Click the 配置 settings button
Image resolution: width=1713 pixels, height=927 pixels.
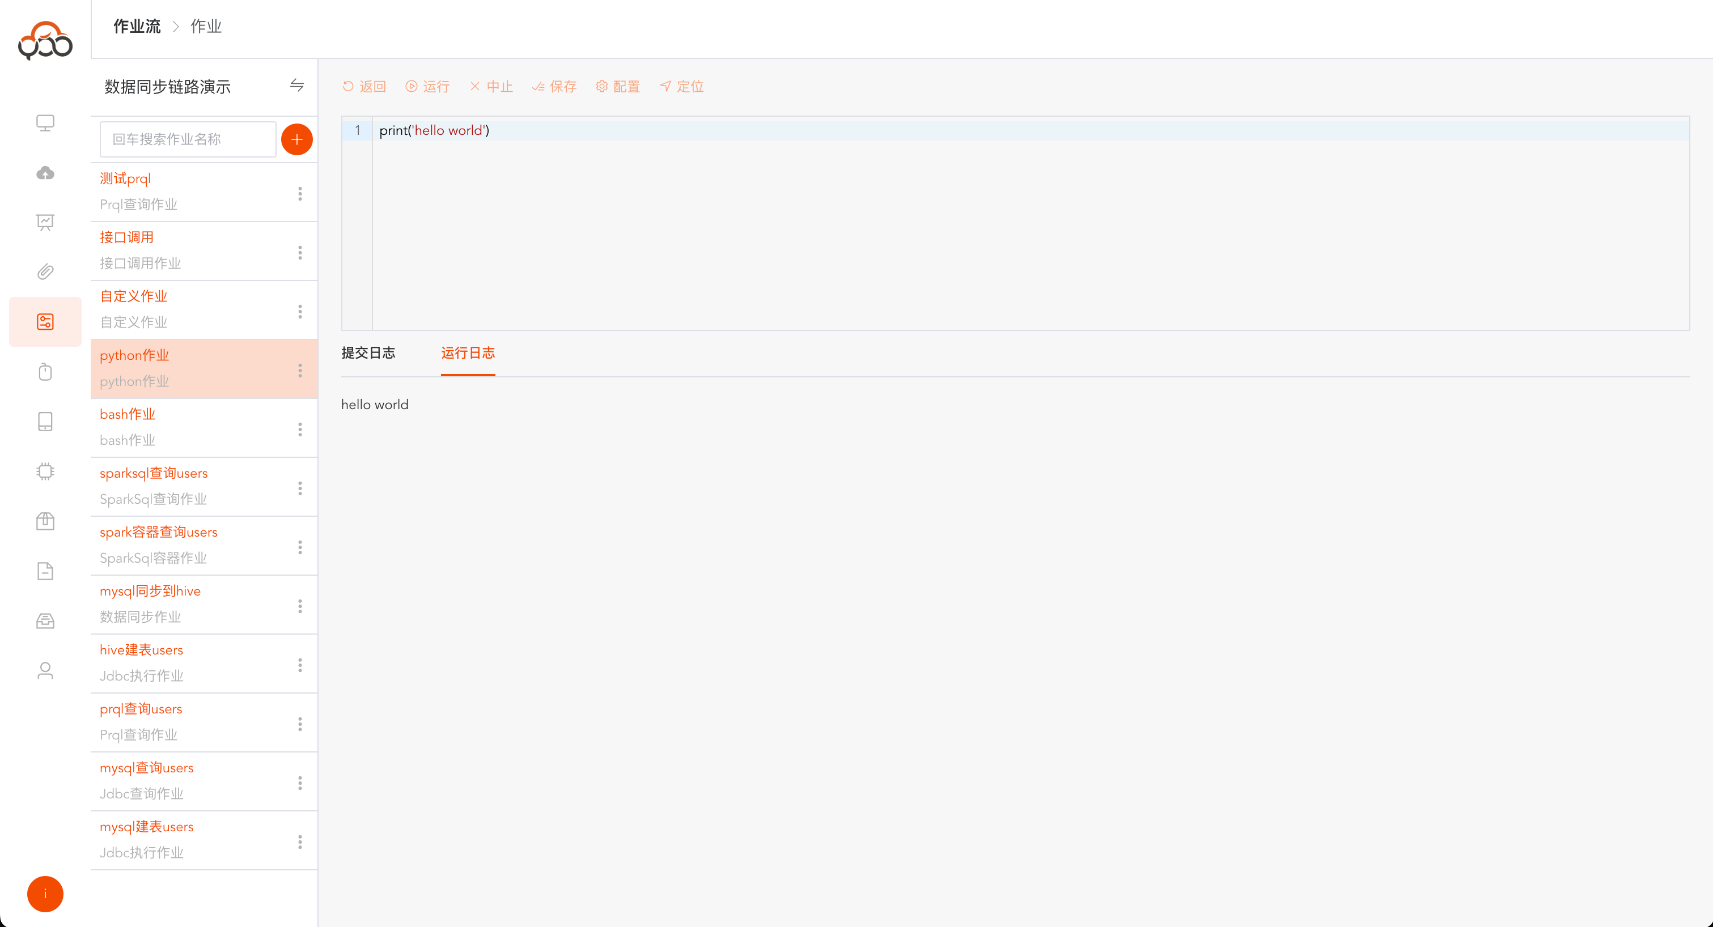[x=618, y=86]
